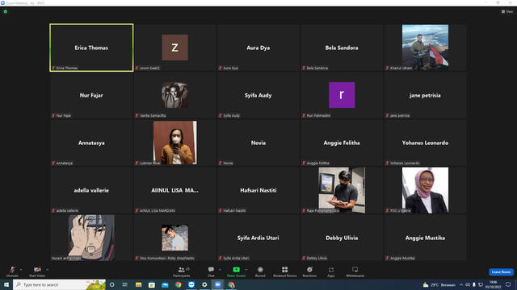Click the Yohanes Leonardo name tile
The image size is (517, 290).
tap(425, 143)
